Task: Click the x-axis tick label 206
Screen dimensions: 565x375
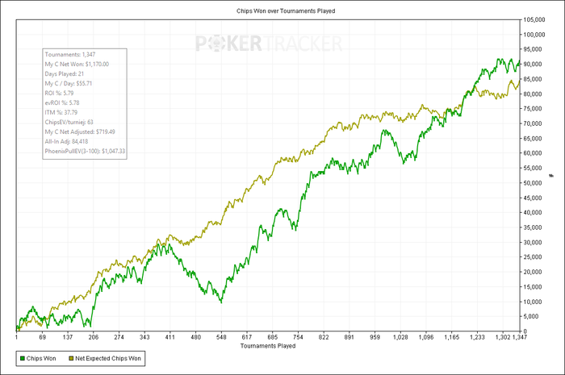Action: coord(94,337)
